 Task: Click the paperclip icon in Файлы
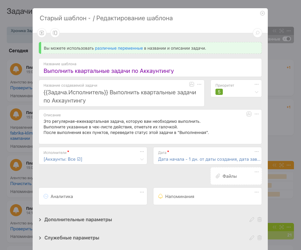pyautogui.click(x=218, y=176)
